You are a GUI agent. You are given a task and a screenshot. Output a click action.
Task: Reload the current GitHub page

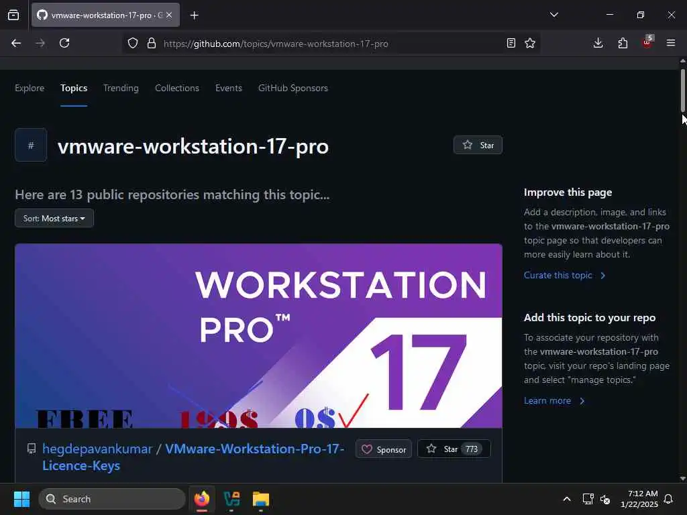[64, 43]
